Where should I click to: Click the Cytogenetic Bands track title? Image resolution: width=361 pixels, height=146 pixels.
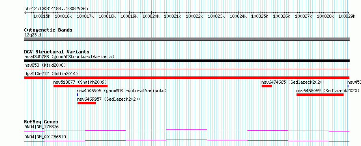click(48, 30)
